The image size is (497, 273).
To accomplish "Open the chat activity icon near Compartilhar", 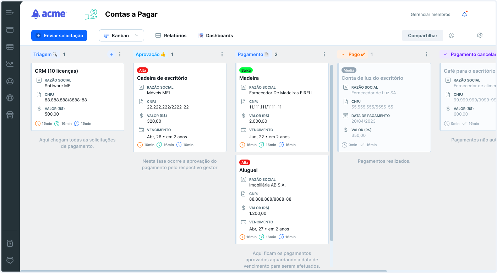I will click(452, 35).
